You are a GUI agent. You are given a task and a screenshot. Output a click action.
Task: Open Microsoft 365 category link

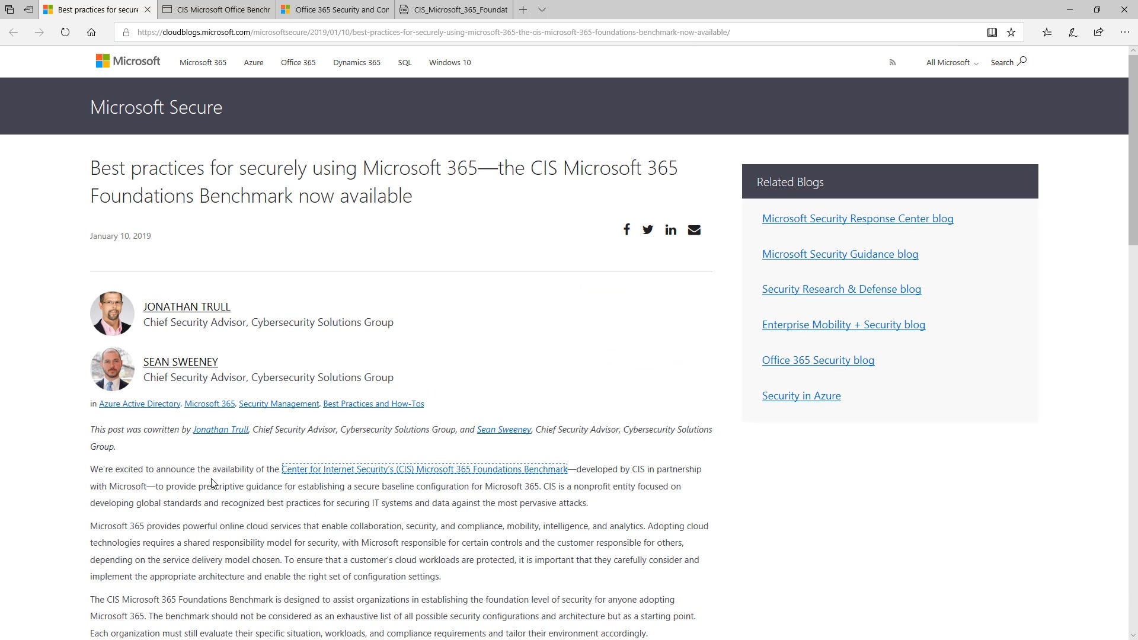click(x=209, y=404)
